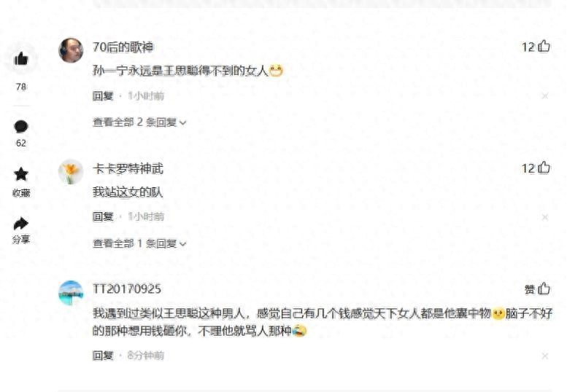
Task: Click the 收藏 star icon
Action: (21, 174)
